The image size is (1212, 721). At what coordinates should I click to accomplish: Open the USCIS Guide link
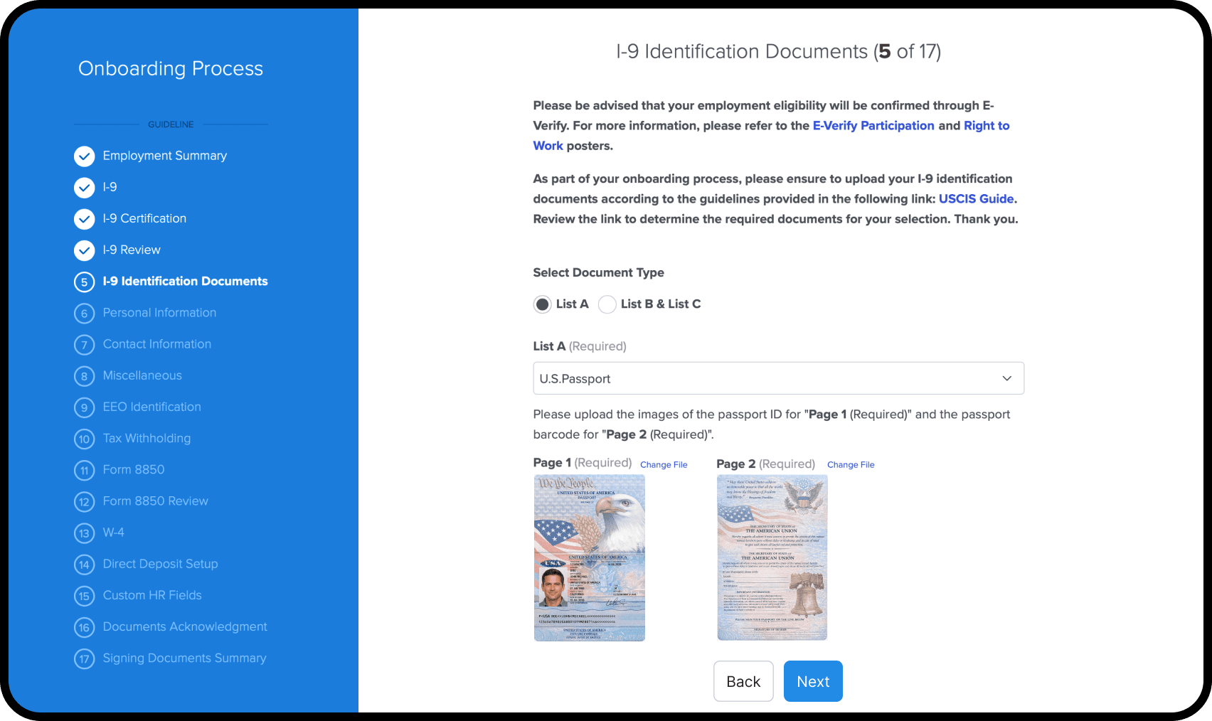tap(976, 198)
